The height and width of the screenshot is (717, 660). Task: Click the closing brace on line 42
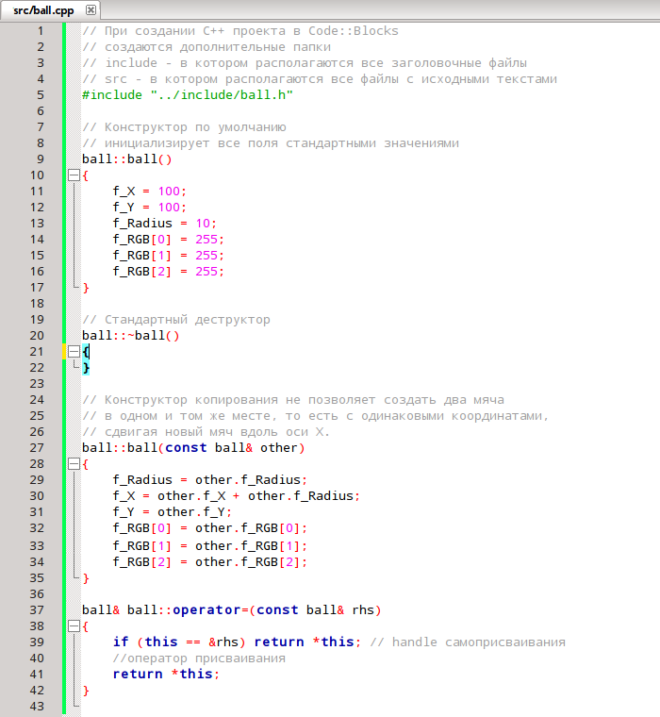point(86,691)
